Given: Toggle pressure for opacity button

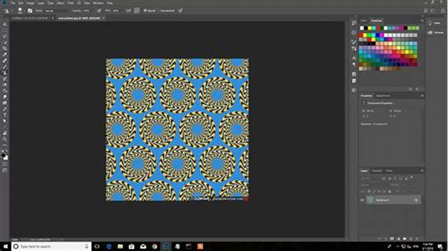Looking at the screenshot, I should coord(99,11).
